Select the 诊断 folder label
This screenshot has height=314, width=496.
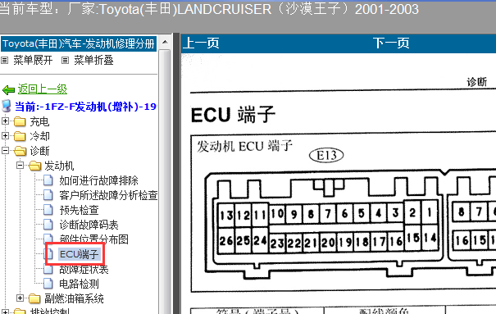pyautogui.click(x=39, y=151)
